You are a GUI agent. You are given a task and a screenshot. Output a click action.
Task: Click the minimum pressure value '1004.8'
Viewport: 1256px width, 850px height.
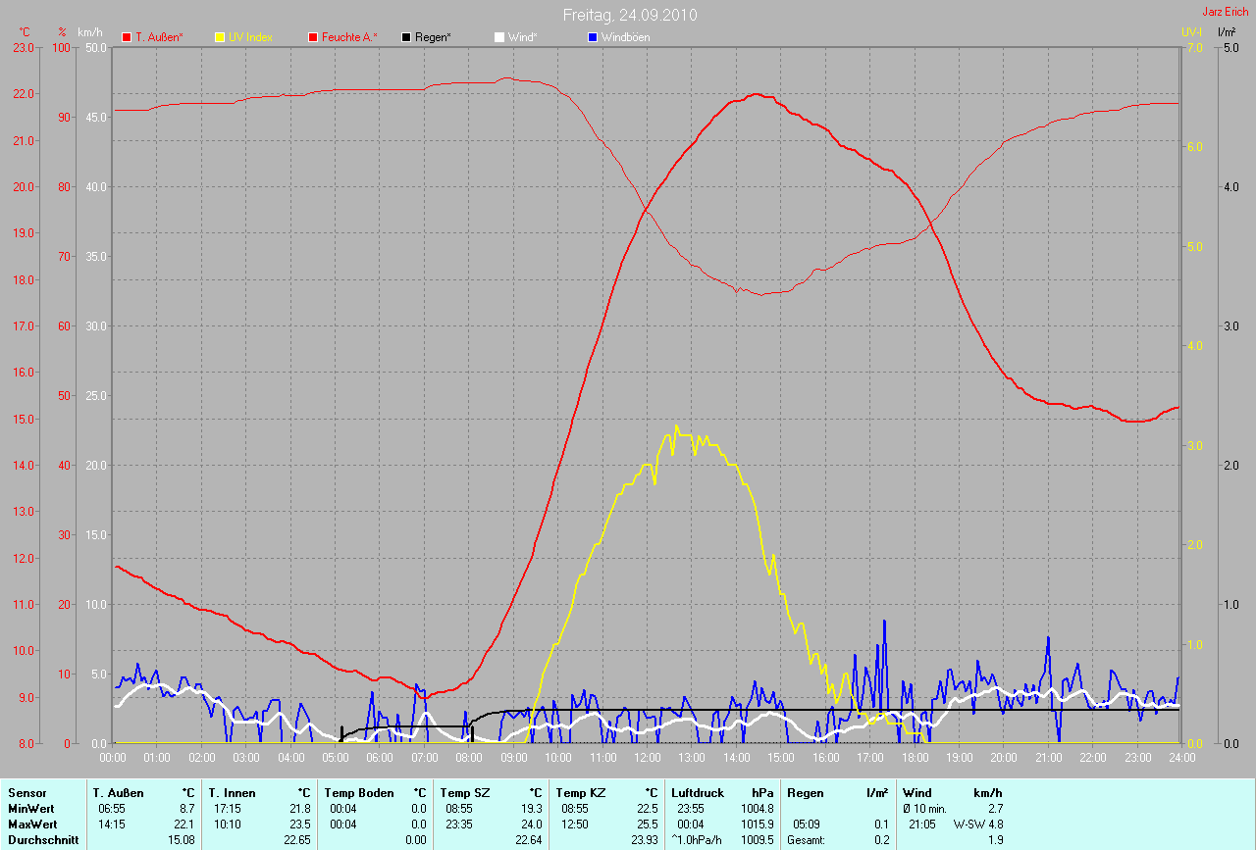pyautogui.click(x=757, y=809)
